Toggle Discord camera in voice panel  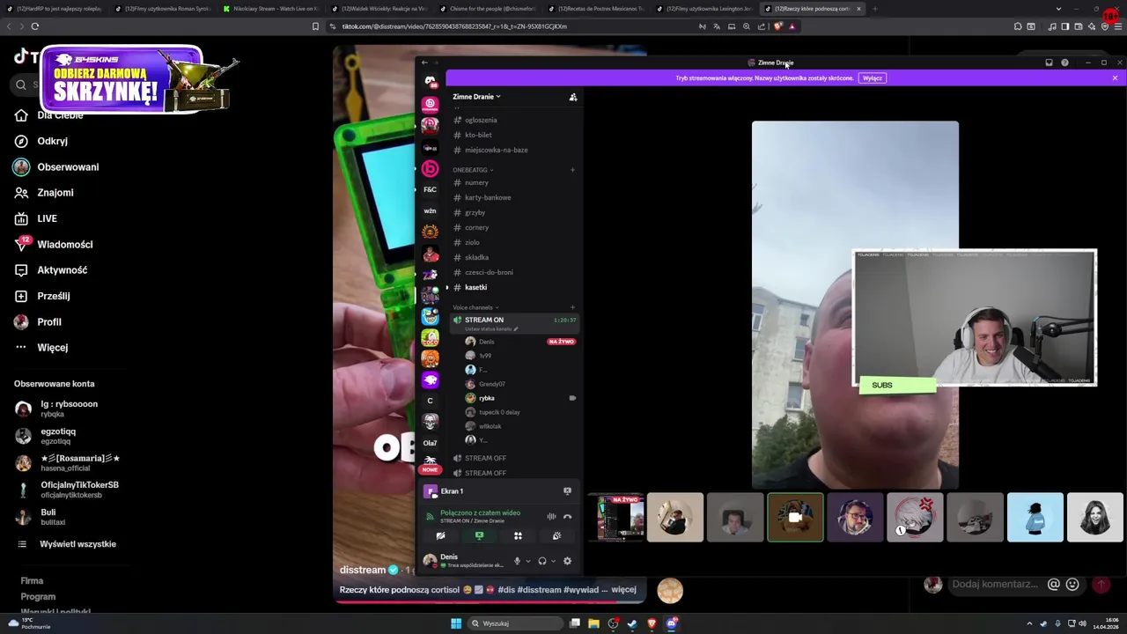(x=440, y=536)
